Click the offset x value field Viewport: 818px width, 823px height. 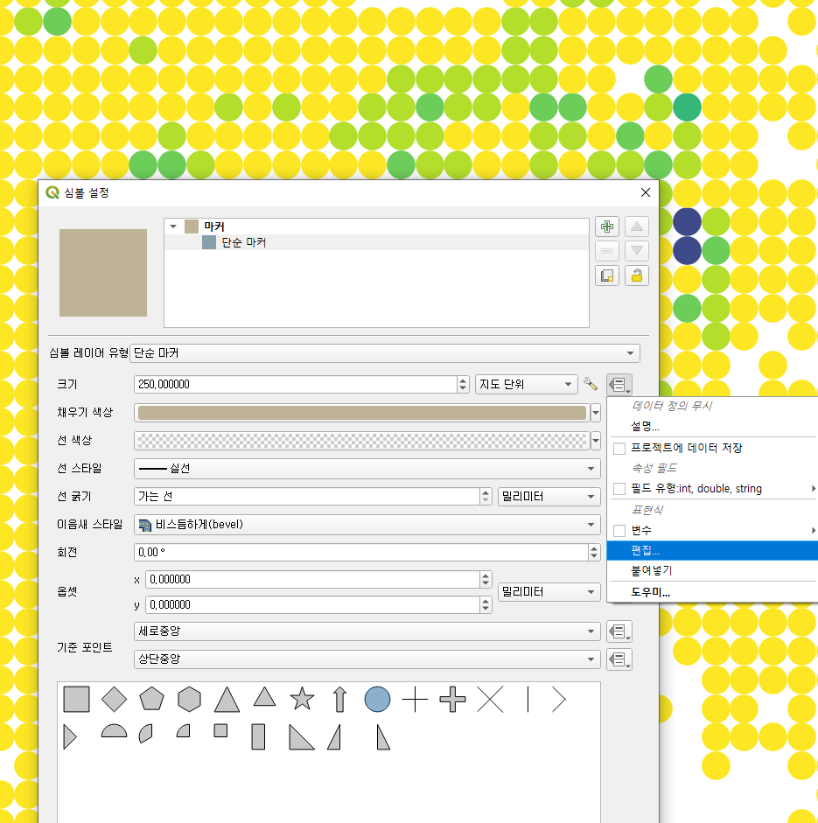[x=313, y=580]
